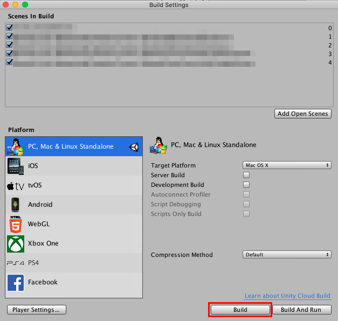Uncheck scene 1 checkbox
Screen dimensions: 338x321
point(10,36)
